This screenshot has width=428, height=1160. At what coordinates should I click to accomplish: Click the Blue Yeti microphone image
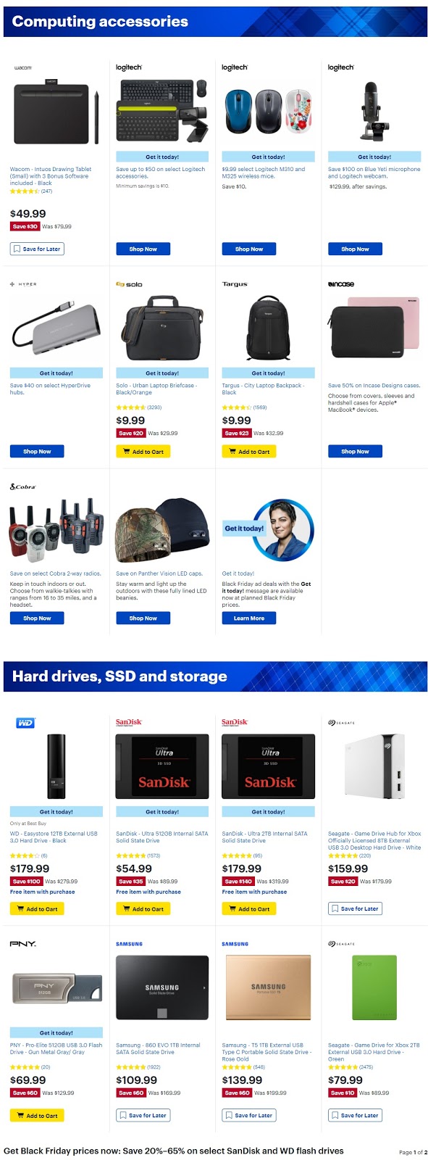pos(374,110)
